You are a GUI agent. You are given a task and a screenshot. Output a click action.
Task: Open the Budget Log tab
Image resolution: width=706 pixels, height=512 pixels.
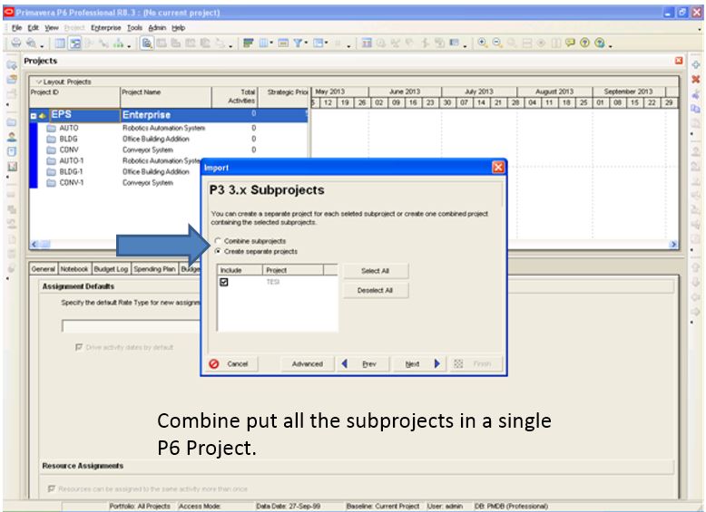(x=111, y=268)
